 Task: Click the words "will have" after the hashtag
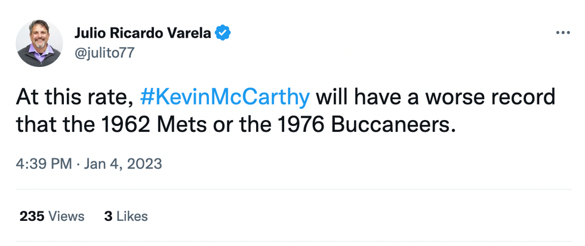(x=353, y=97)
